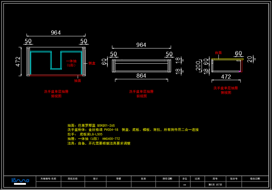Click the 抽面 annotation under the top view
272x190 pixels.
coord(77,80)
